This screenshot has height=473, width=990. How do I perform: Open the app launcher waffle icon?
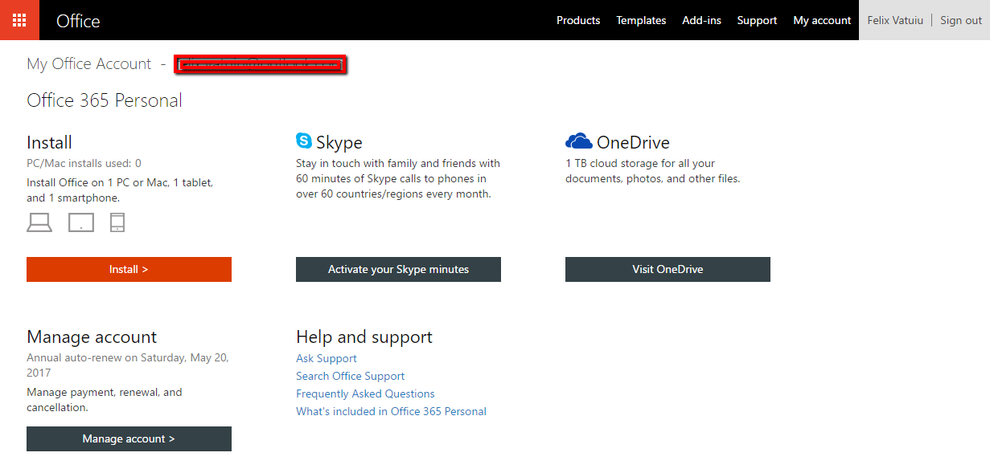[x=19, y=20]
